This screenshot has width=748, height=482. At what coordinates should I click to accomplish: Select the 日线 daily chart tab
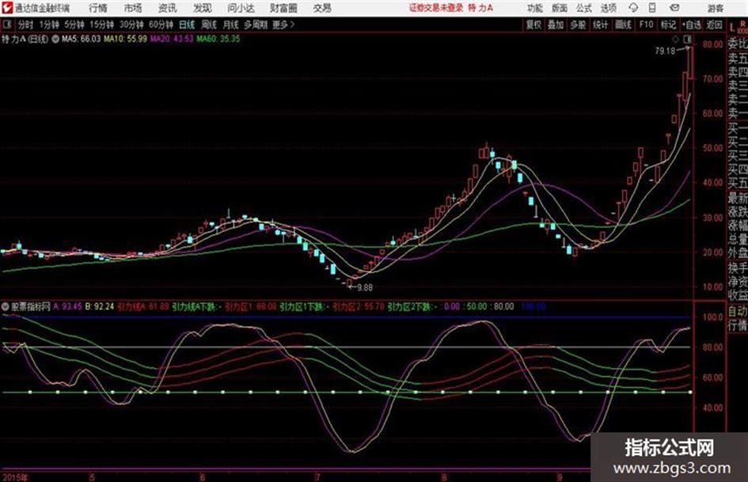(187, 25)
